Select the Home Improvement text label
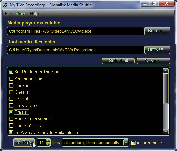177x151 pixels. tap(33, 119)
